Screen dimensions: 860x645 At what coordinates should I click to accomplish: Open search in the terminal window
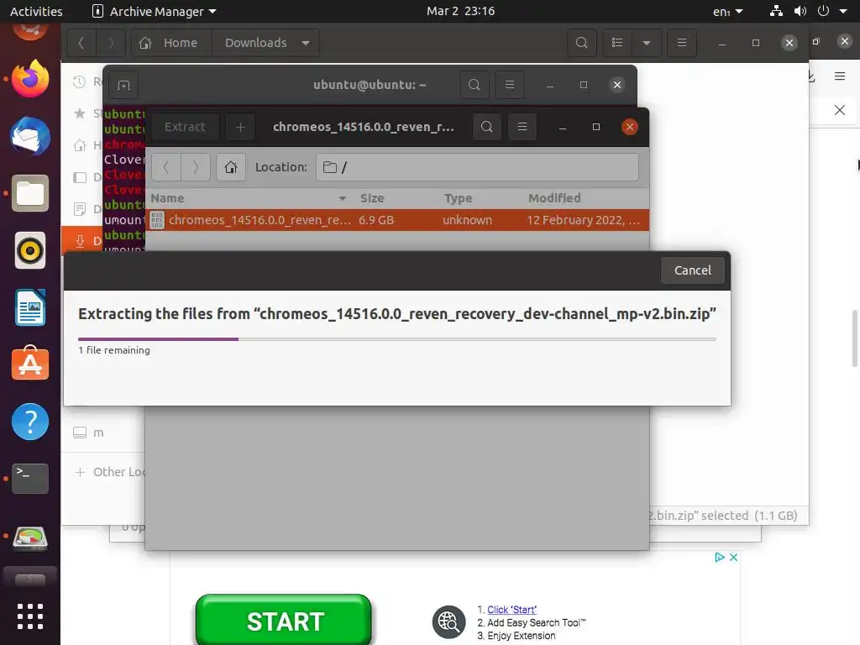point(475,85)
